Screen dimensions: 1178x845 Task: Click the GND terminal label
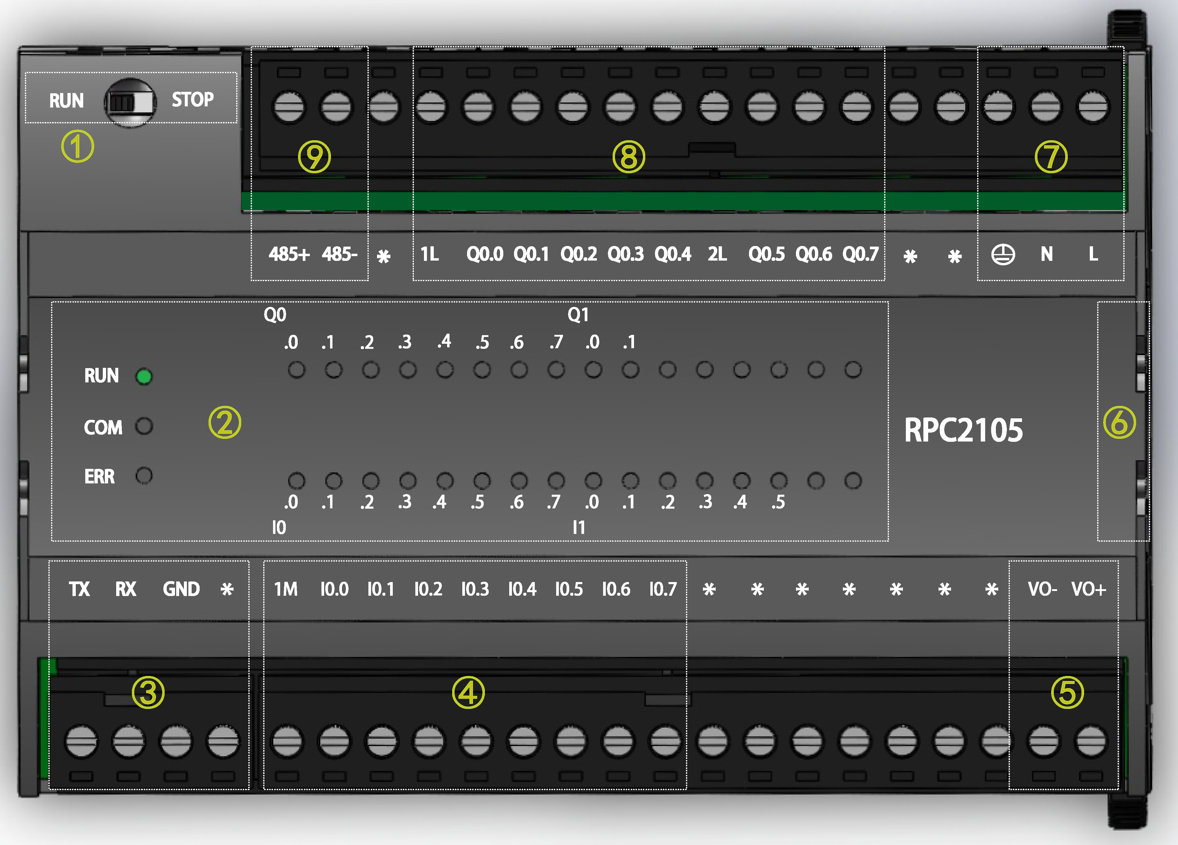181,589
